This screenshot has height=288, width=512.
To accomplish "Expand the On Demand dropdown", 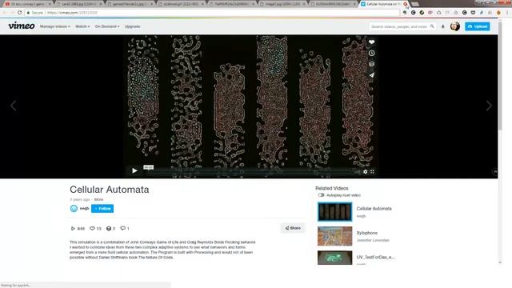I will pos(107,26).
